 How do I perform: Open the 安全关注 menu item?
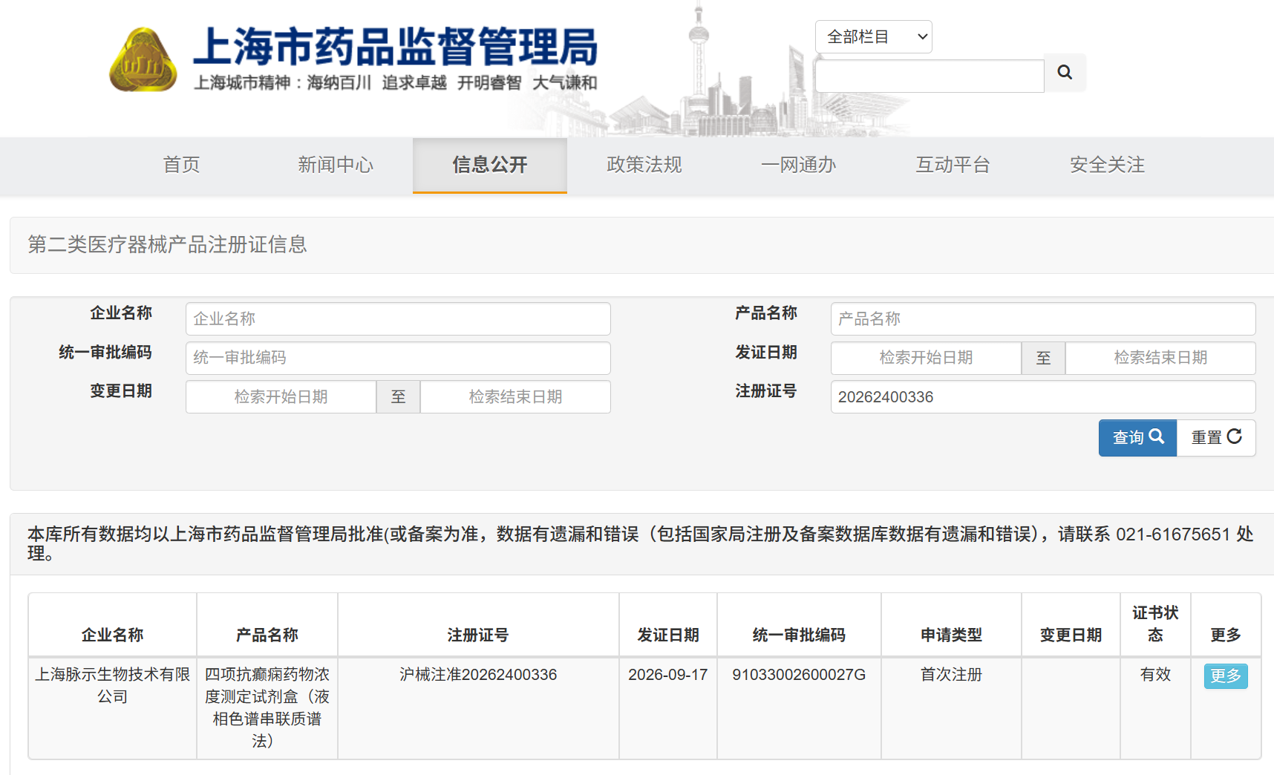(1108, 165)
